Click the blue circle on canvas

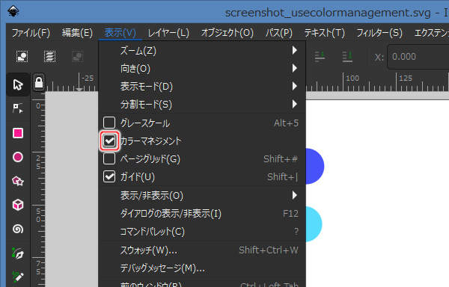coord(315,166)
